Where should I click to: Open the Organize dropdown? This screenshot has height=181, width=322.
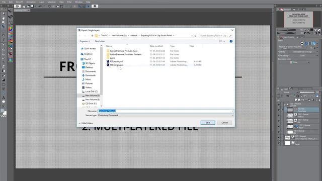pyautogui.click(x=85, y=41)
